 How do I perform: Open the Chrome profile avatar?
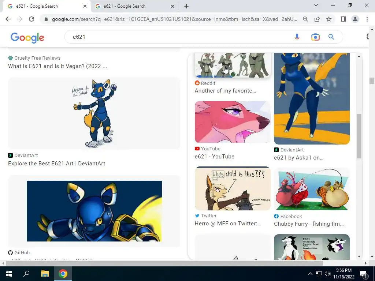[x=355, y=19]
